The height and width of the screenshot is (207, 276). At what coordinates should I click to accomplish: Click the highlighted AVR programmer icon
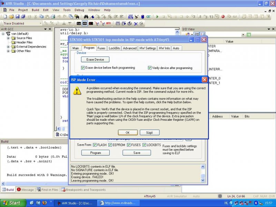pos(85,23)
